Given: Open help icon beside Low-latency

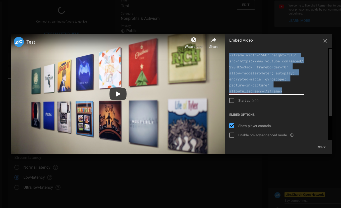Looking at the screenshot, I should click(x=50, y=177).
